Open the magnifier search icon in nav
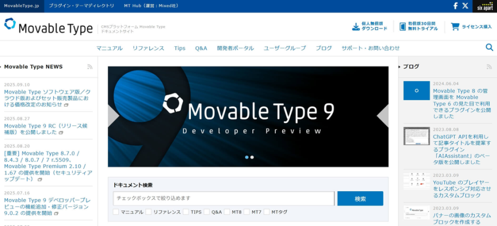Screen dimensions: 497x226 [490, 47]
